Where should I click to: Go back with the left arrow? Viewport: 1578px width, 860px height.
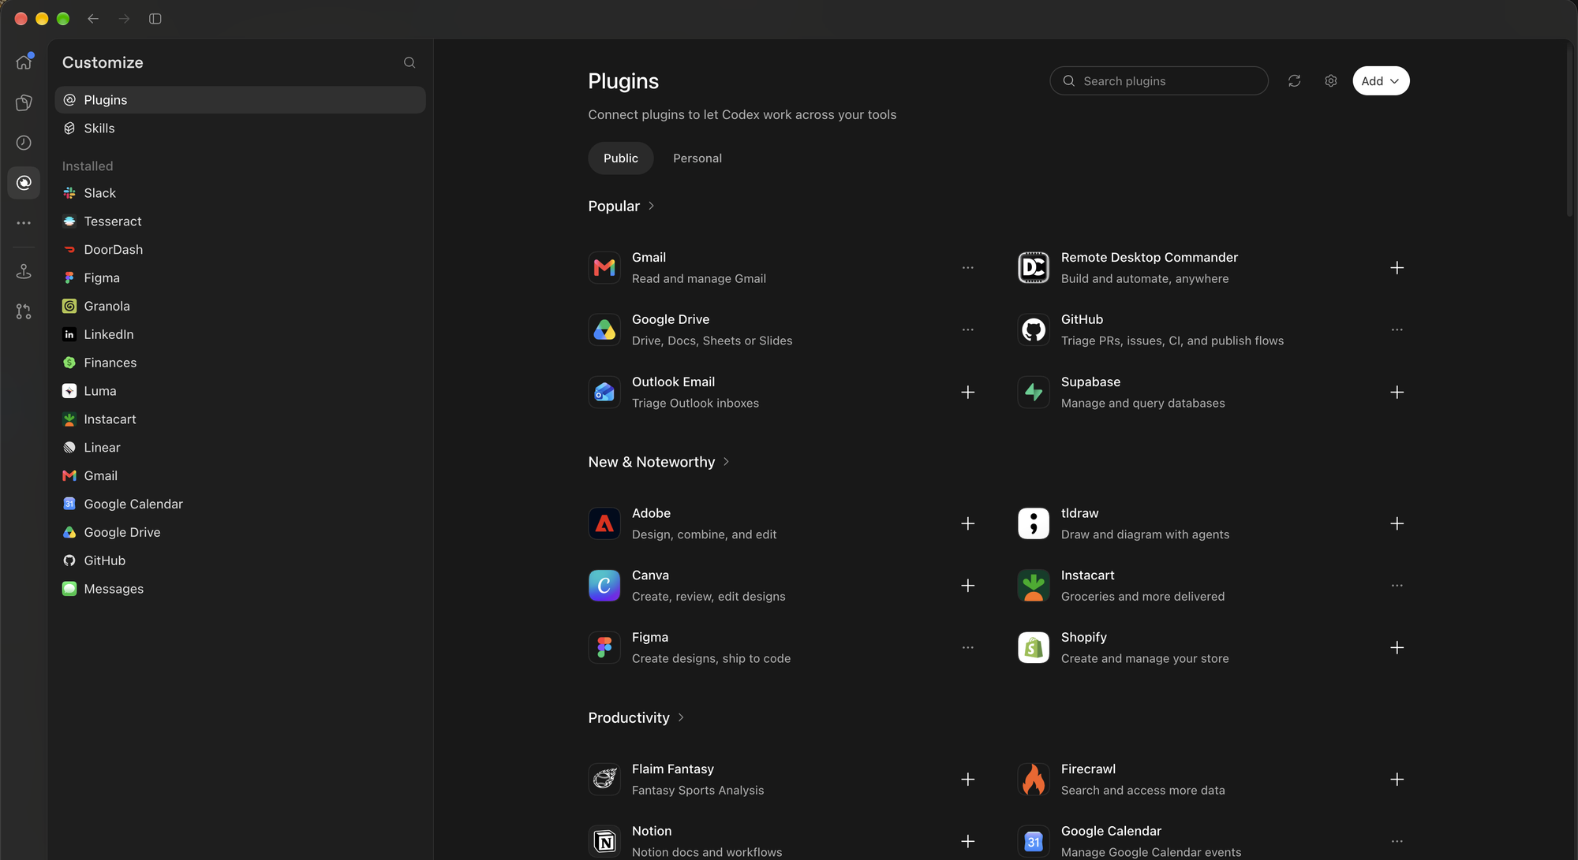pyautogui.click(x=93, y=19)
